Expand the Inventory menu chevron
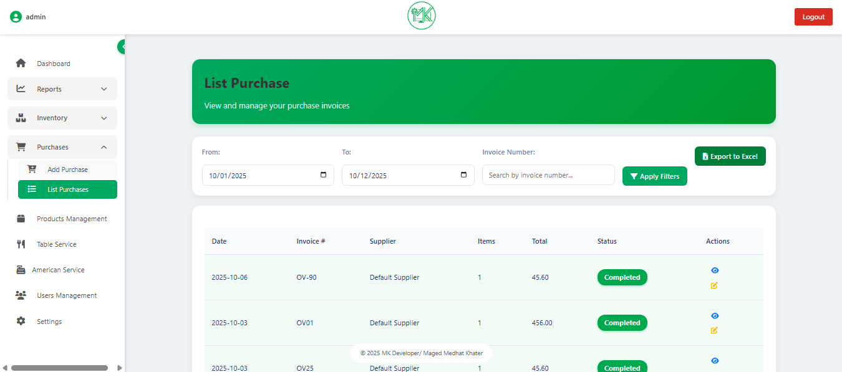The height and width of the screenshot is (372, 842). tap(104, 118)
